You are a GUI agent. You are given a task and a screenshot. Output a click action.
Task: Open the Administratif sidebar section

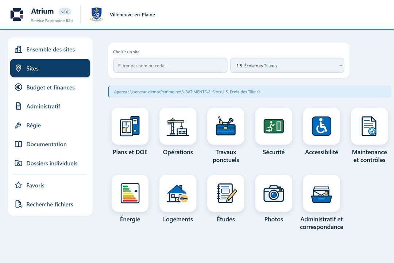coord(50,106)
